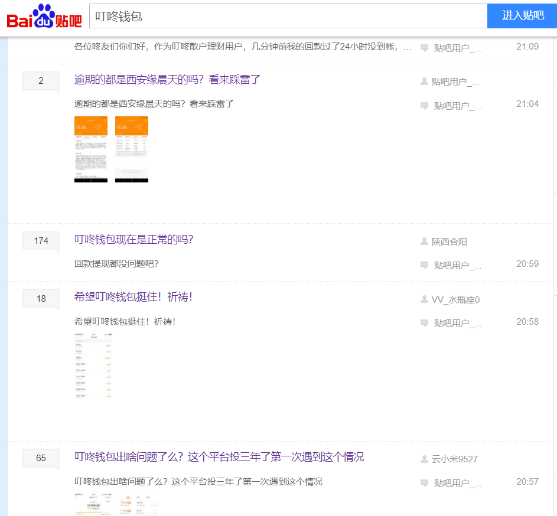This screenshot has height=516, width=557.
Task: Click timestamp 20:59
Action: (527, 263)
